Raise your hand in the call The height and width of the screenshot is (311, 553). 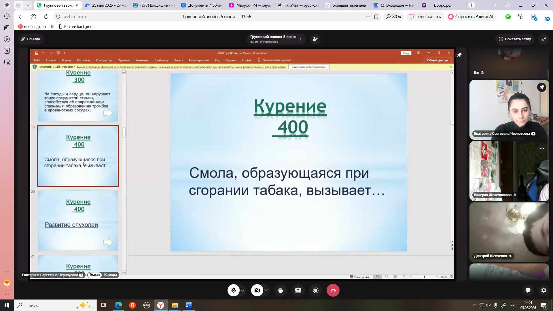click(x=281, y=290)
